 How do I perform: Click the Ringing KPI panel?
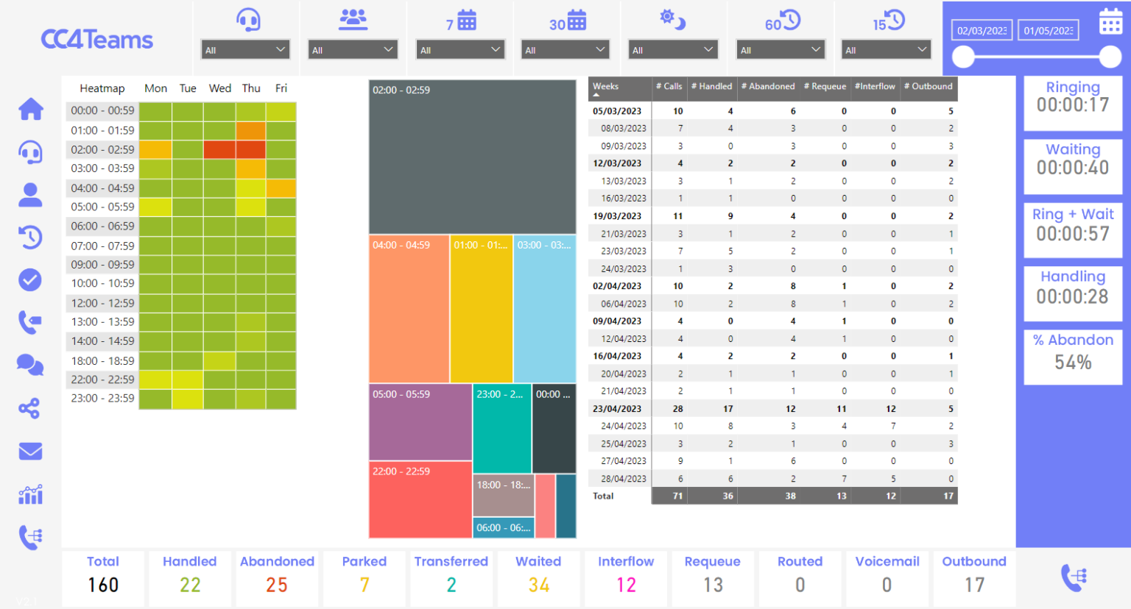pyautogui.click(x=1073, y=103)
